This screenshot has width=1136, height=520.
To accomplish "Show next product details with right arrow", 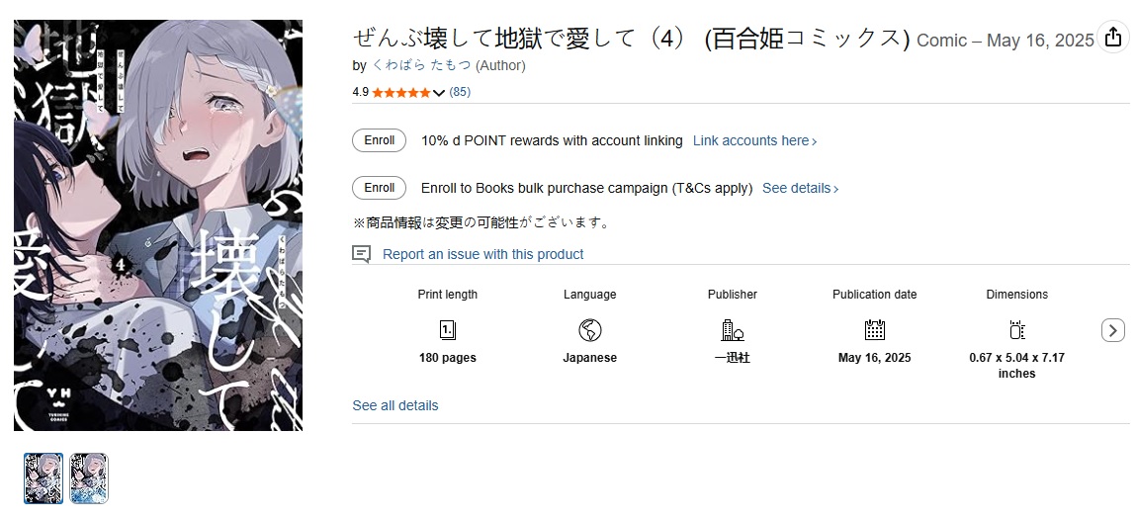I will (x=1113, y=330).
